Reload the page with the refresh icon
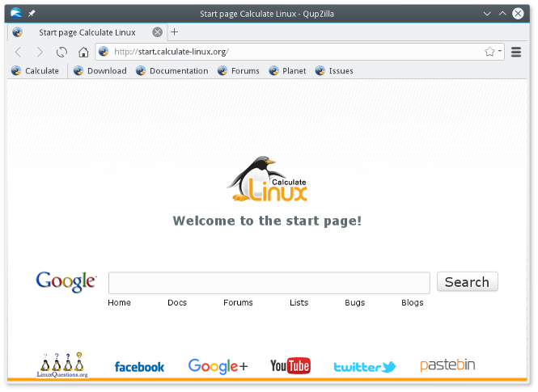The image size is (538, 392). coord(61,52)
